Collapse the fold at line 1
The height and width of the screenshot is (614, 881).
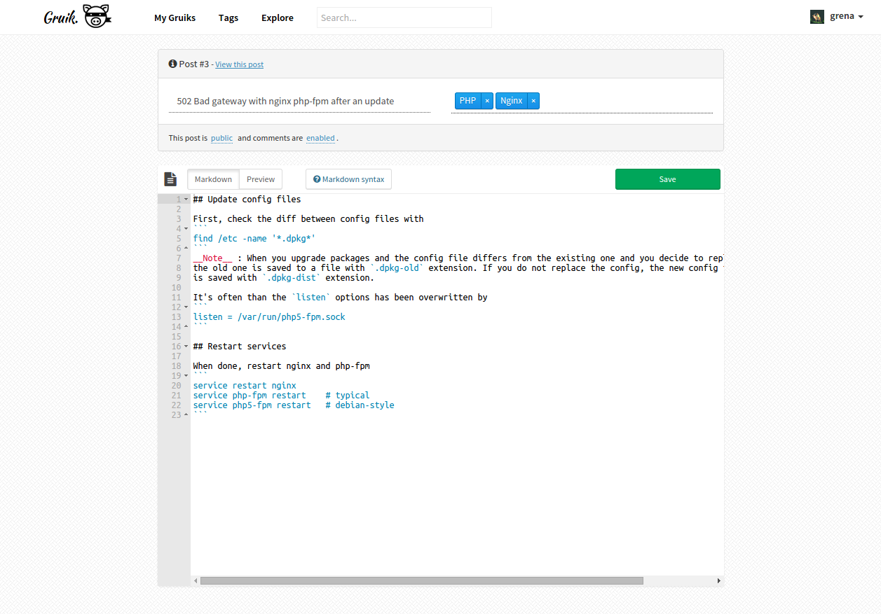point(186,199)
